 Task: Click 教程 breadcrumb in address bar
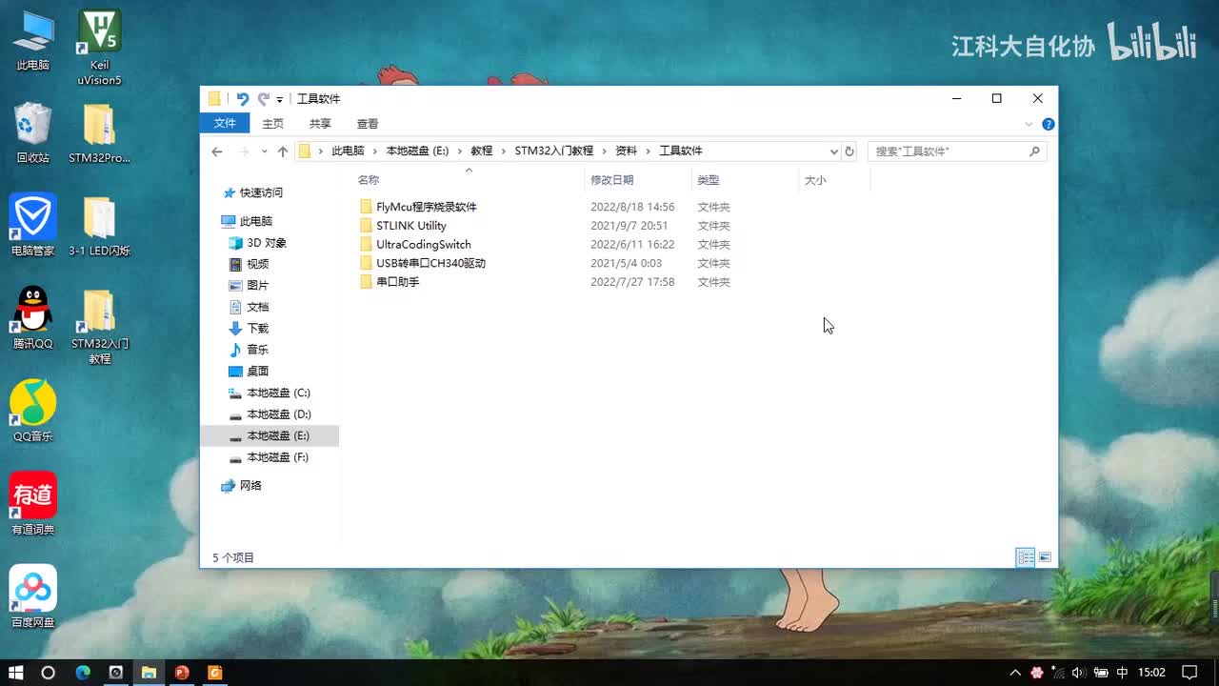pos(482,151)
